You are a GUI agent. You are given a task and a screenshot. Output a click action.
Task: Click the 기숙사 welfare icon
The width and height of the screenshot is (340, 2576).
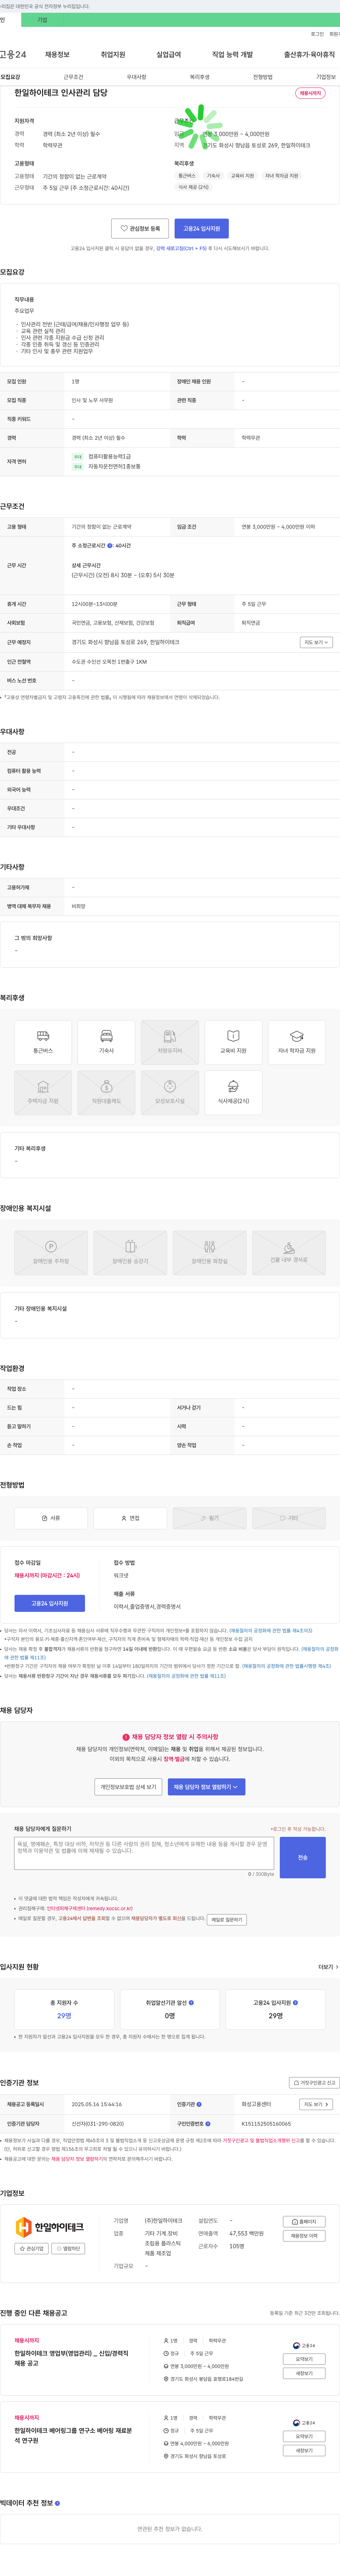point(106,1042)
